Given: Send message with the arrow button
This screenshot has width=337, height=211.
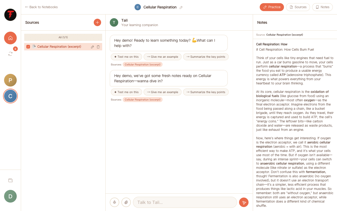Looking at the screenshot, I should click(244, 202).
